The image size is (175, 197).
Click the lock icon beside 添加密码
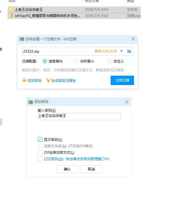(x=24, y=80)
